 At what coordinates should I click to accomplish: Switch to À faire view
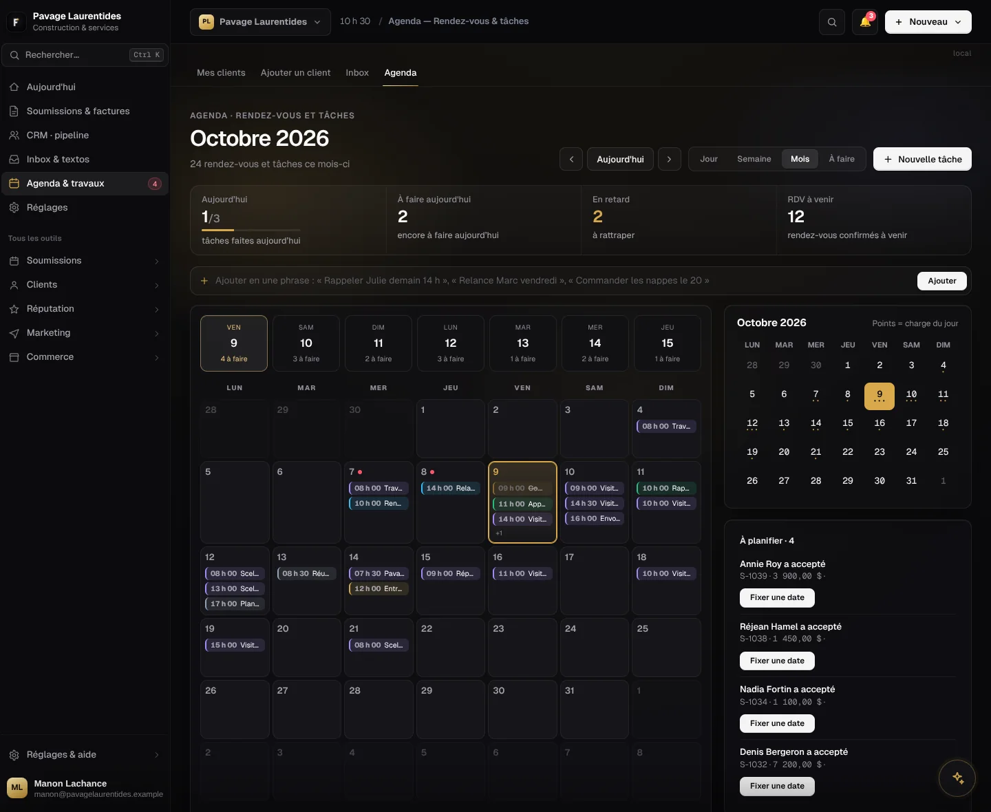pos(842,159)
